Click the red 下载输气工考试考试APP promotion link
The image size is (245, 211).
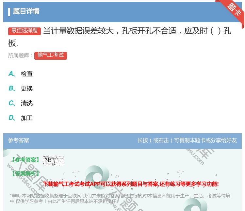coord(131,184)
